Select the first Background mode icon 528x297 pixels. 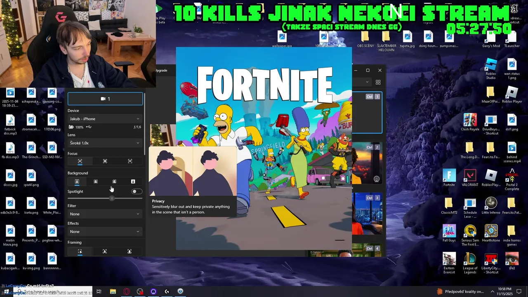[x=77, y=181]
